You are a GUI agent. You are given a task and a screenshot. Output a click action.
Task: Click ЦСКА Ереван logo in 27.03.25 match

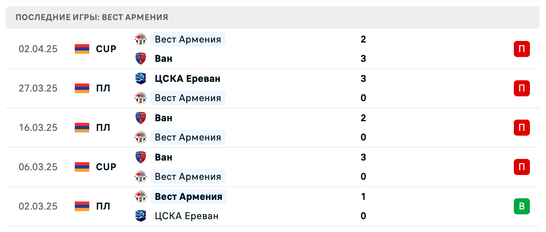141,79
